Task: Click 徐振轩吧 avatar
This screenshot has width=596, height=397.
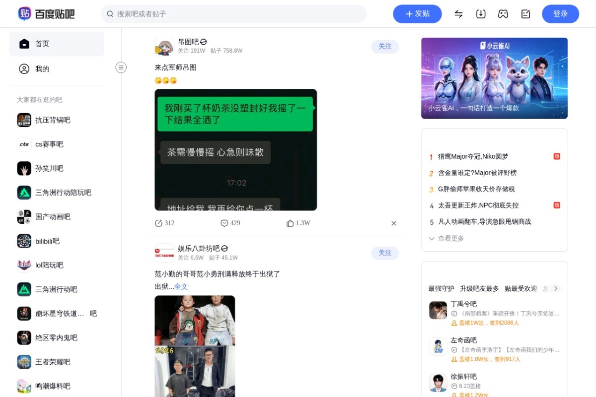Action: (x=438, y=383)
